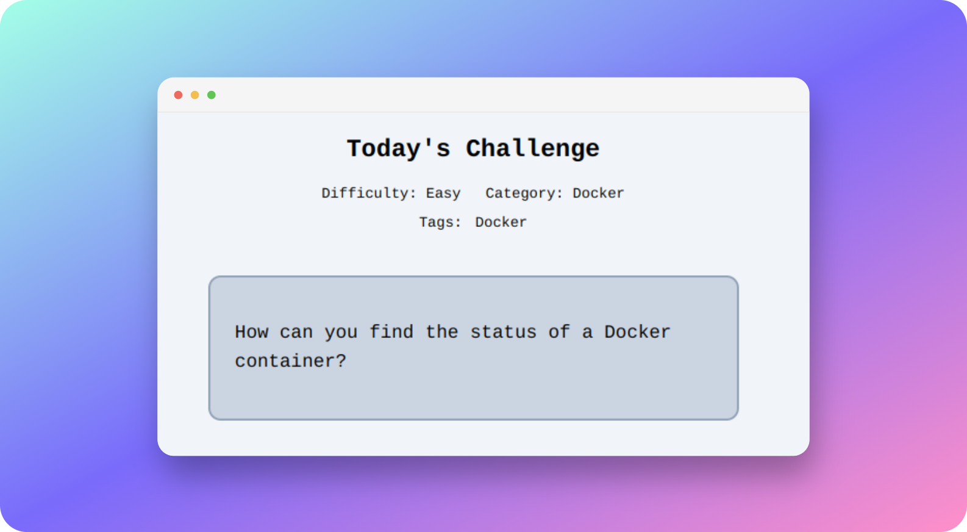Click the word Easy in Difficulty

tap(443, 193)
